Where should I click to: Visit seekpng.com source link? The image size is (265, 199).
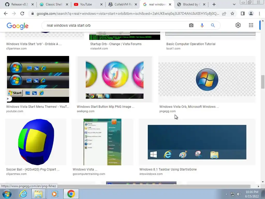[86, 111]
